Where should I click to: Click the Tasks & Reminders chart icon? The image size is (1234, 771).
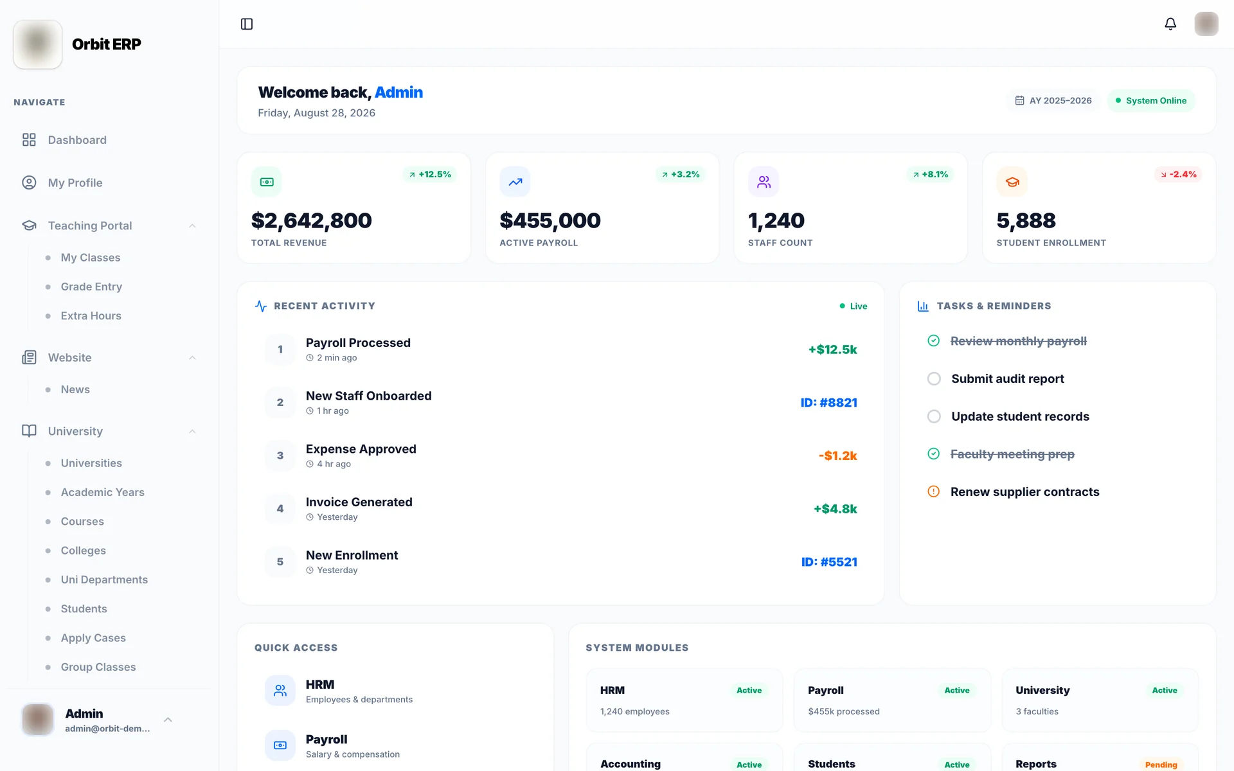[x=923, y=306]
